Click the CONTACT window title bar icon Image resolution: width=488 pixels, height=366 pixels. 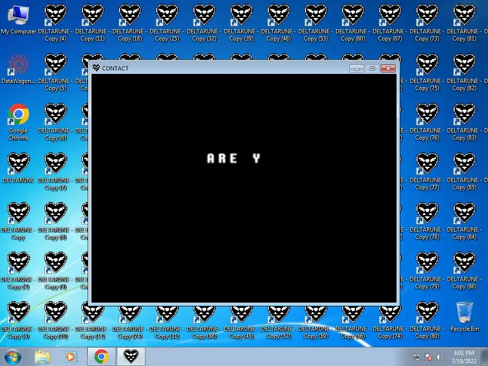tap(96, 68)
